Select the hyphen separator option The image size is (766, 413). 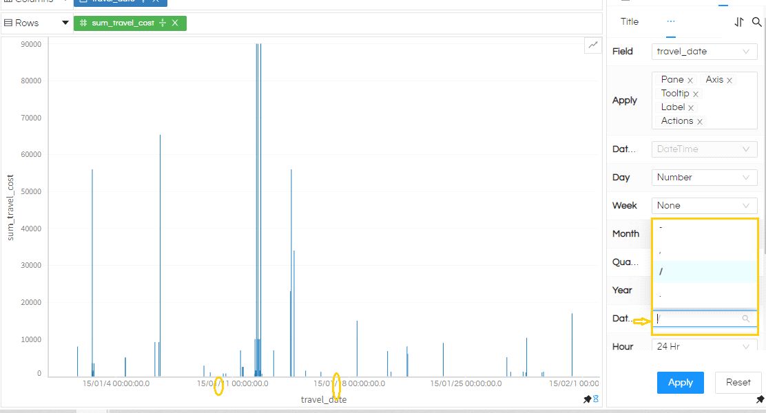705,228
